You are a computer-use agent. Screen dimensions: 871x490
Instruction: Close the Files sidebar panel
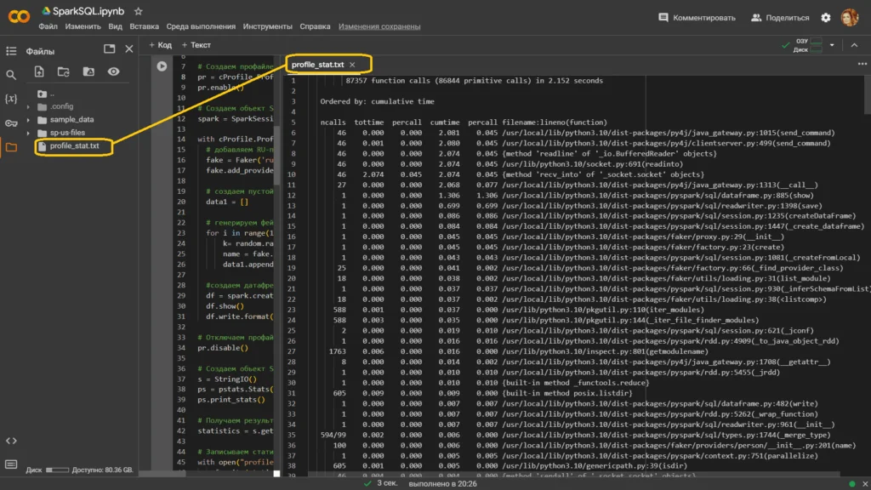129,48
